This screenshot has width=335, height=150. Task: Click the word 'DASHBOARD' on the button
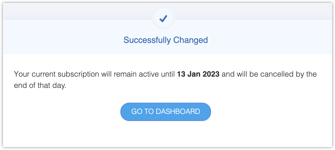(x=178, y=112)
